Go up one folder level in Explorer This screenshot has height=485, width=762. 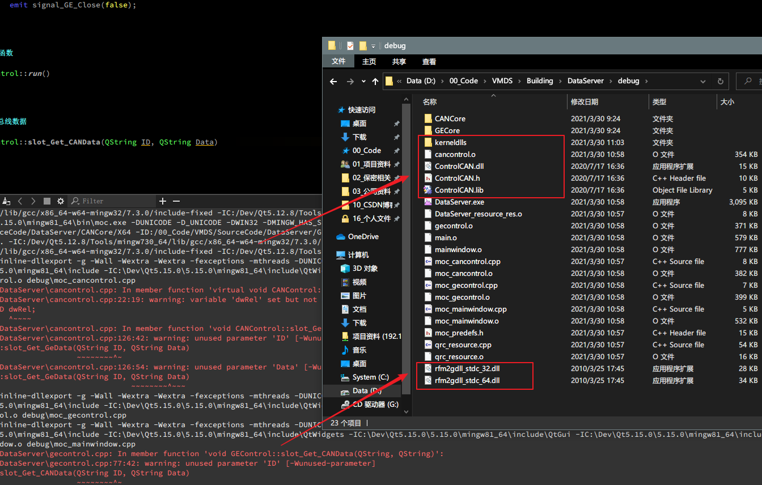375,81
